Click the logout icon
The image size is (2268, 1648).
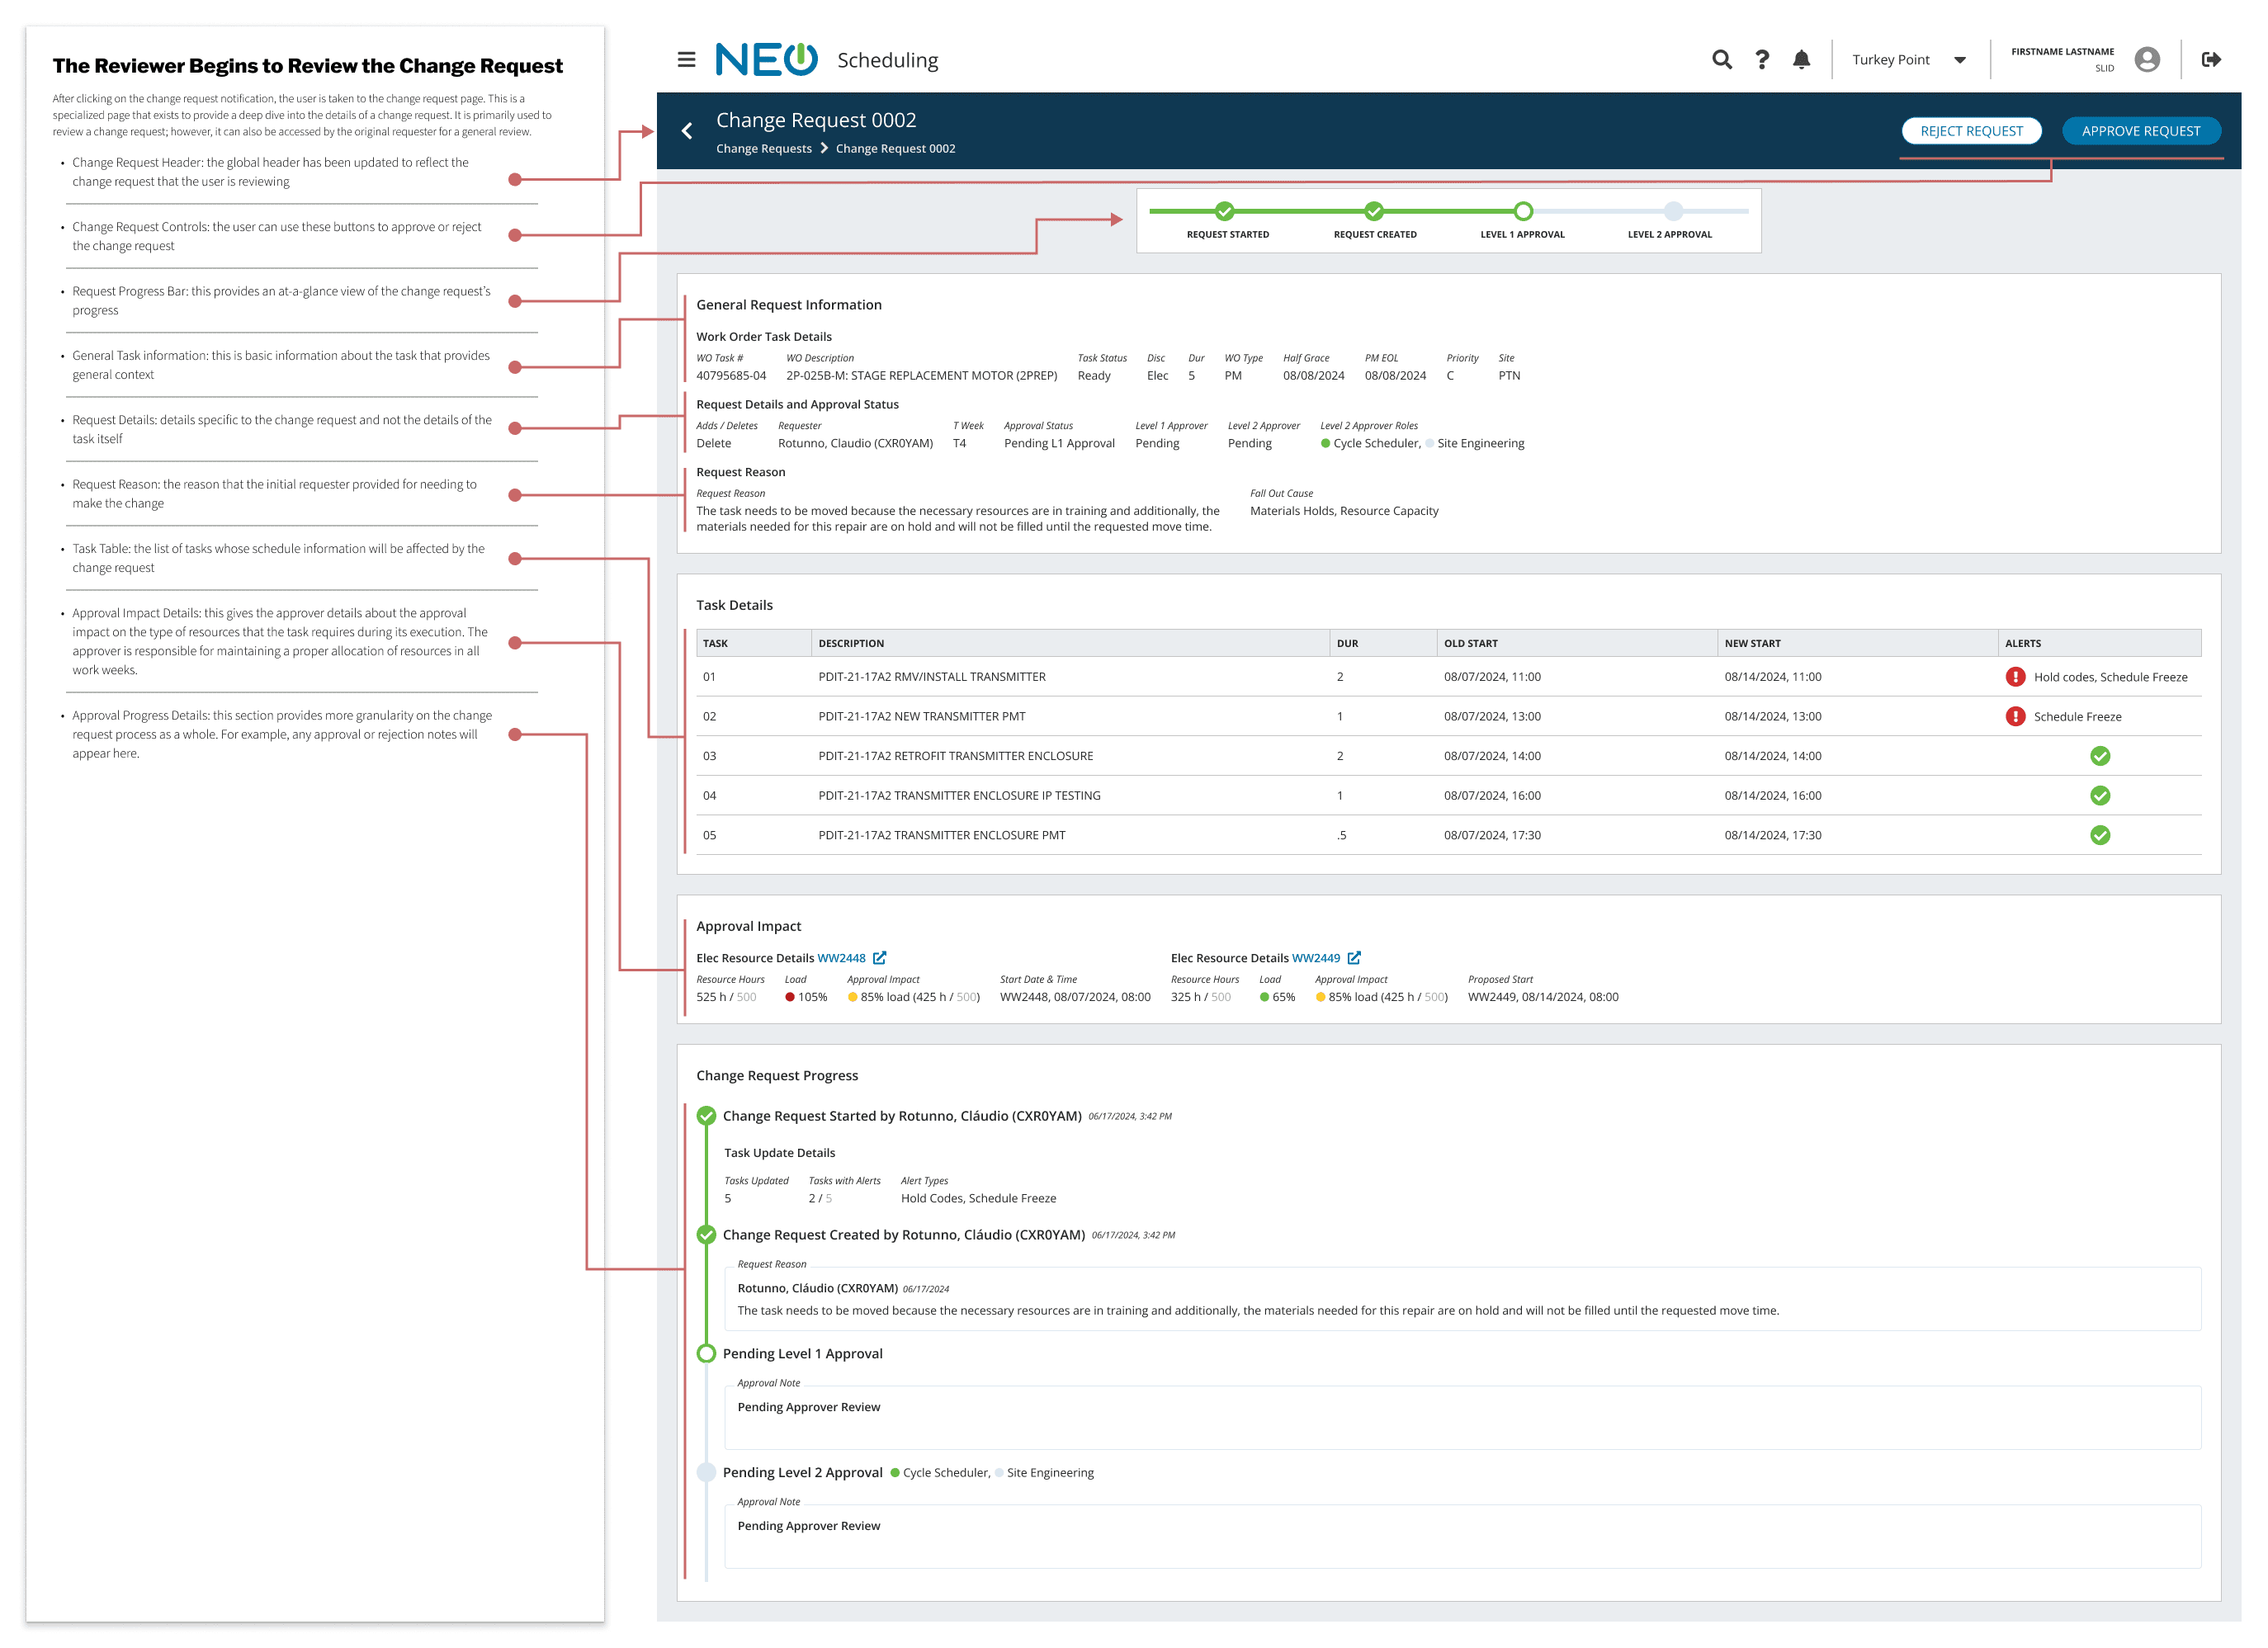[x=2211, y=60]
